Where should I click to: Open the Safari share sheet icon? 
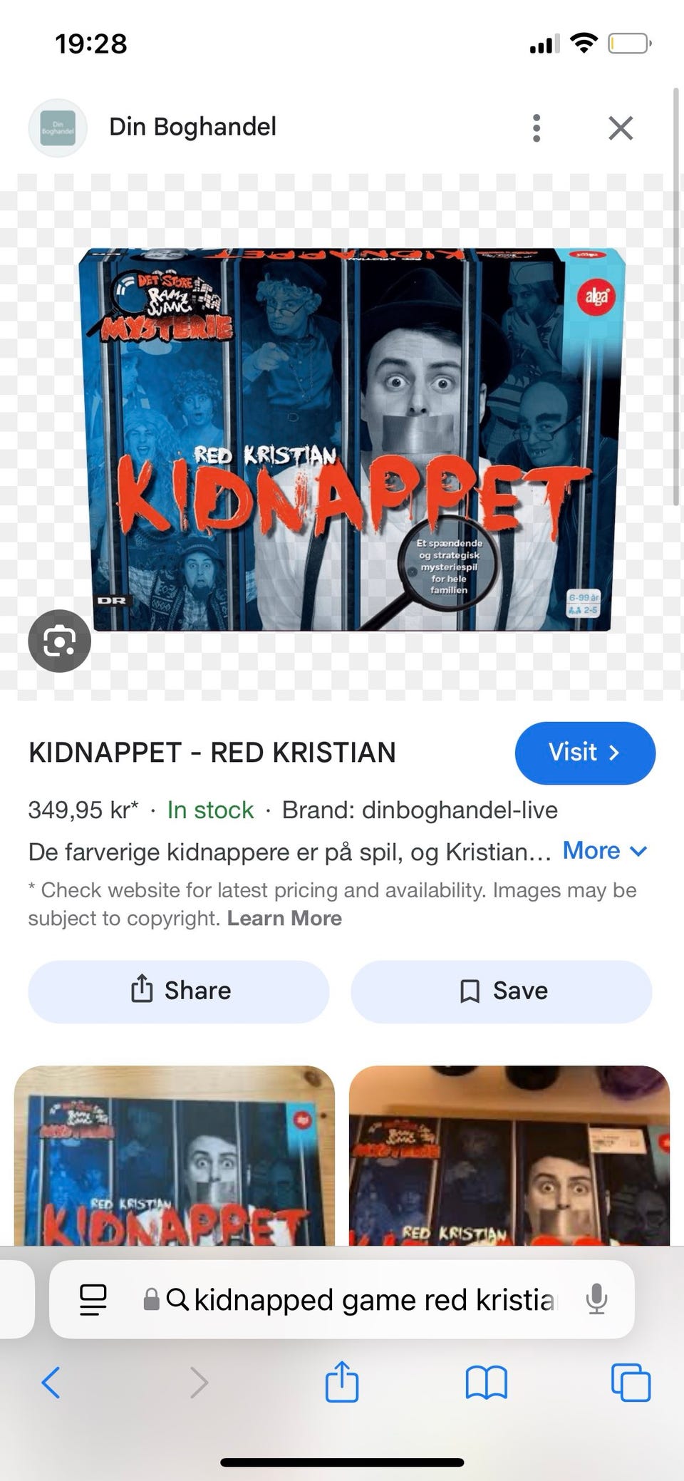pos(341,1381)
